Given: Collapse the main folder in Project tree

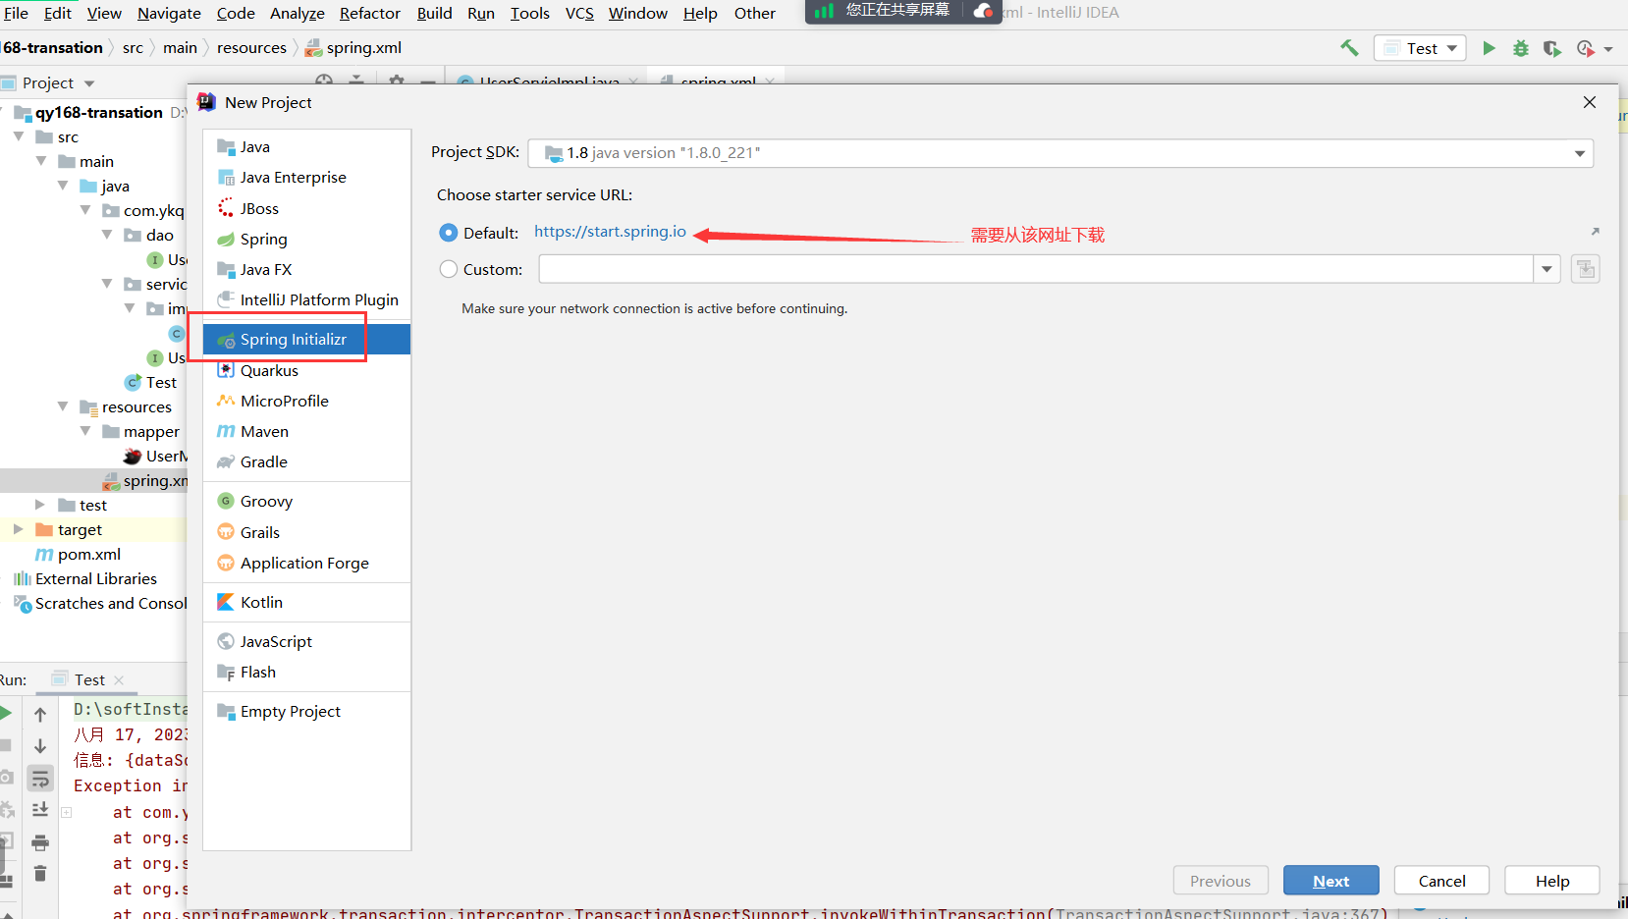Looking at the screenshot, I should (x=41, y=161).
